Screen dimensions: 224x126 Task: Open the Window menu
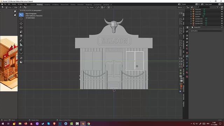[20, 4]
